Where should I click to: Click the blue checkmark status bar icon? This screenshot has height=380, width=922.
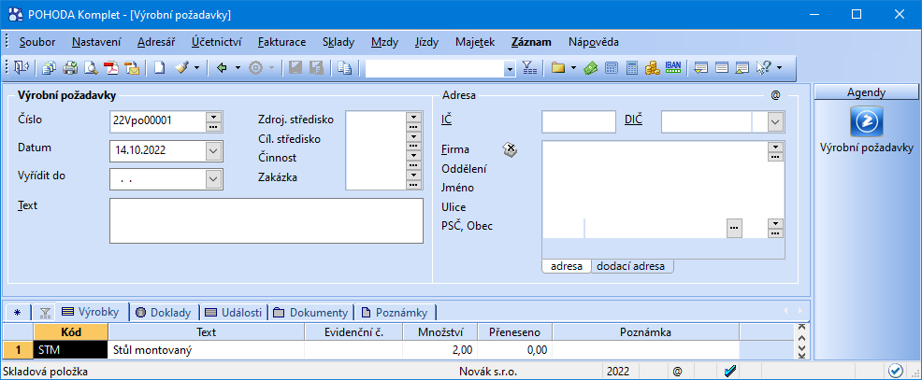click(731, 372)
